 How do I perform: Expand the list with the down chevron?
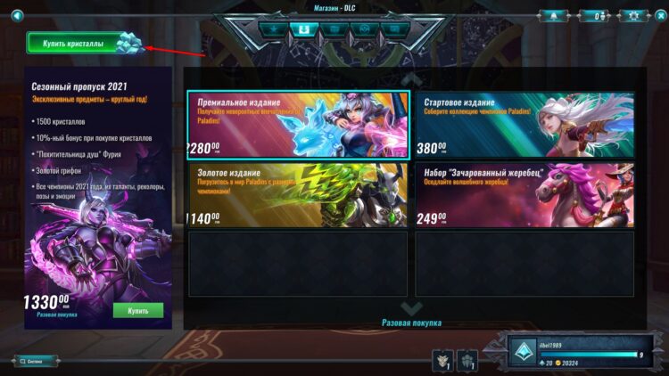tap(411, 307)
